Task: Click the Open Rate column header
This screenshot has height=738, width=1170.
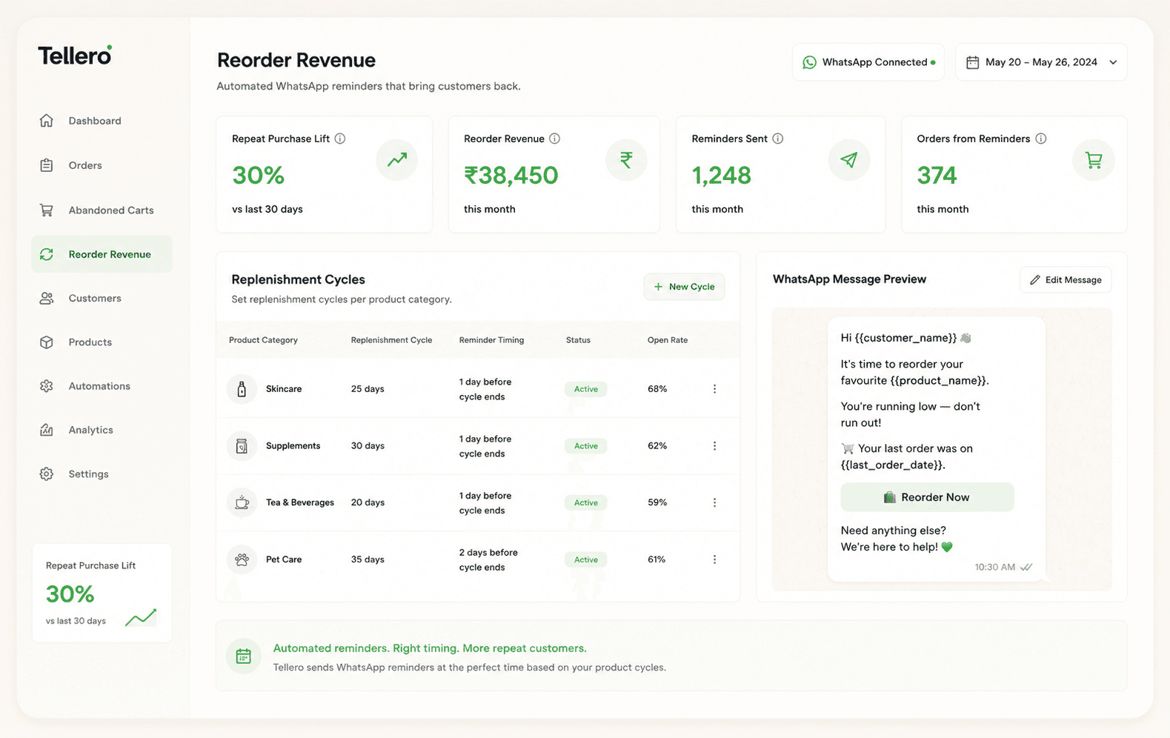Action: click(668, 340)
